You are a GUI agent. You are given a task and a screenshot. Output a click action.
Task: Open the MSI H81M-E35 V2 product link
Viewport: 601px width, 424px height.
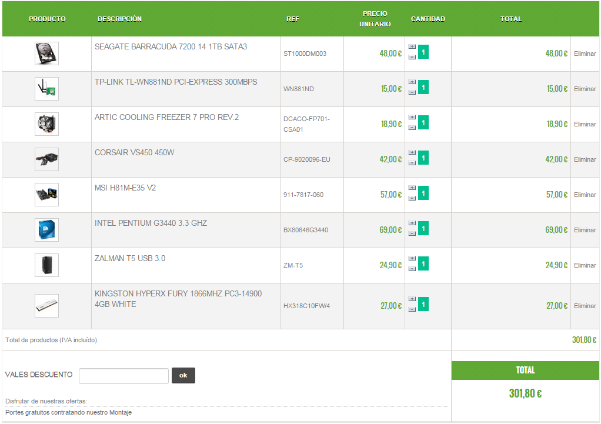tap(125, 188)
